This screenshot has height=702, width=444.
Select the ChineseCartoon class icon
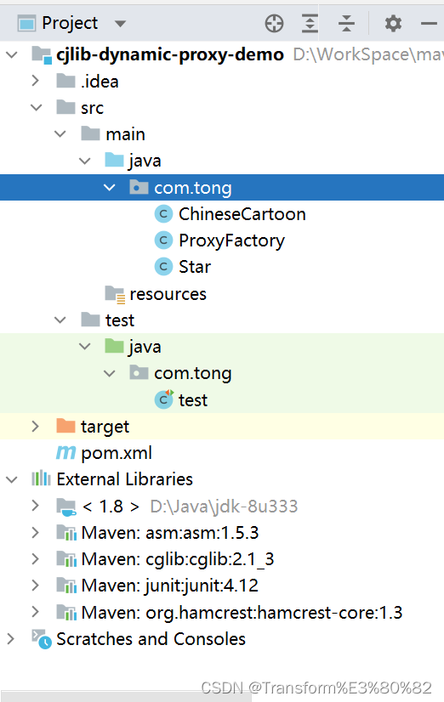pos(163,214)
